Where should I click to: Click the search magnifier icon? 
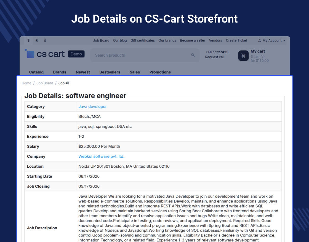pyautogui.click(x=193, y=55)
